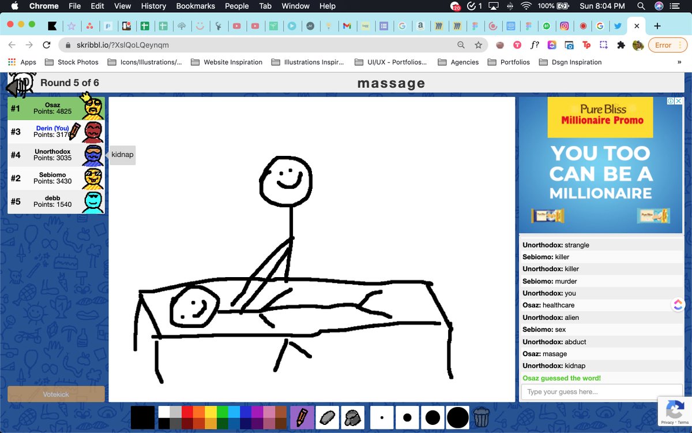Open the Portfolios bookmark folder

coord(509,62)
